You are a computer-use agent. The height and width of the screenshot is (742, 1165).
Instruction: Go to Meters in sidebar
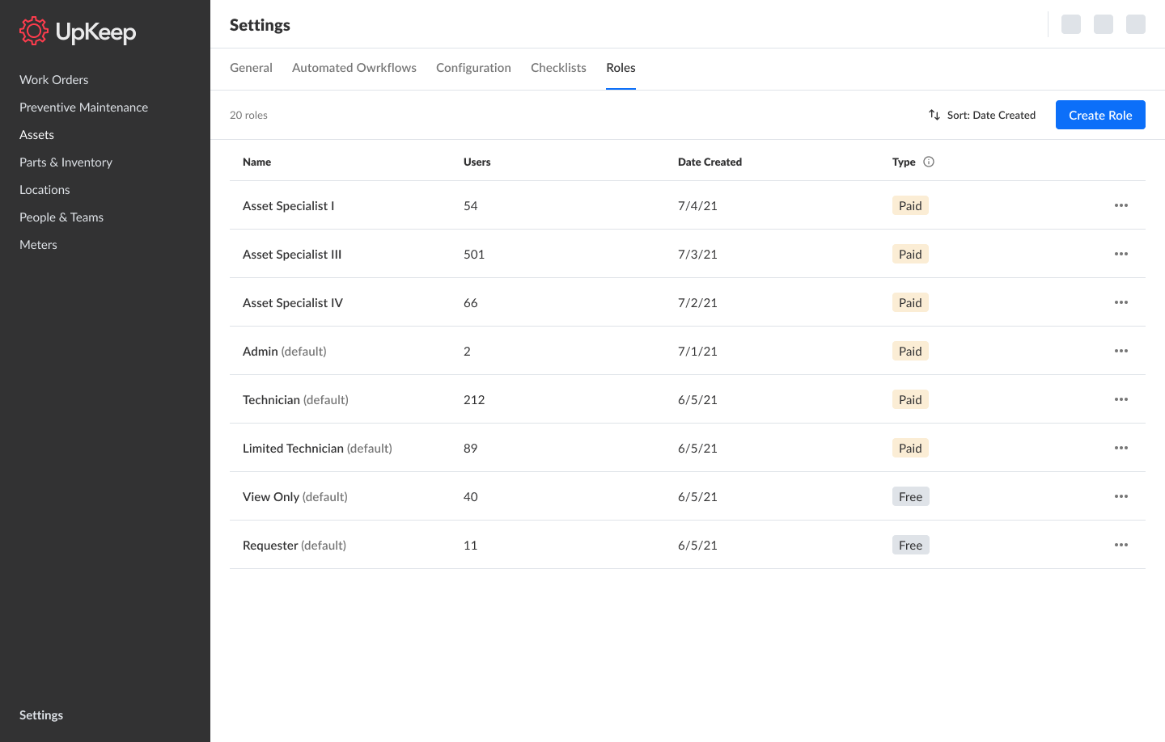coord(38,244)
